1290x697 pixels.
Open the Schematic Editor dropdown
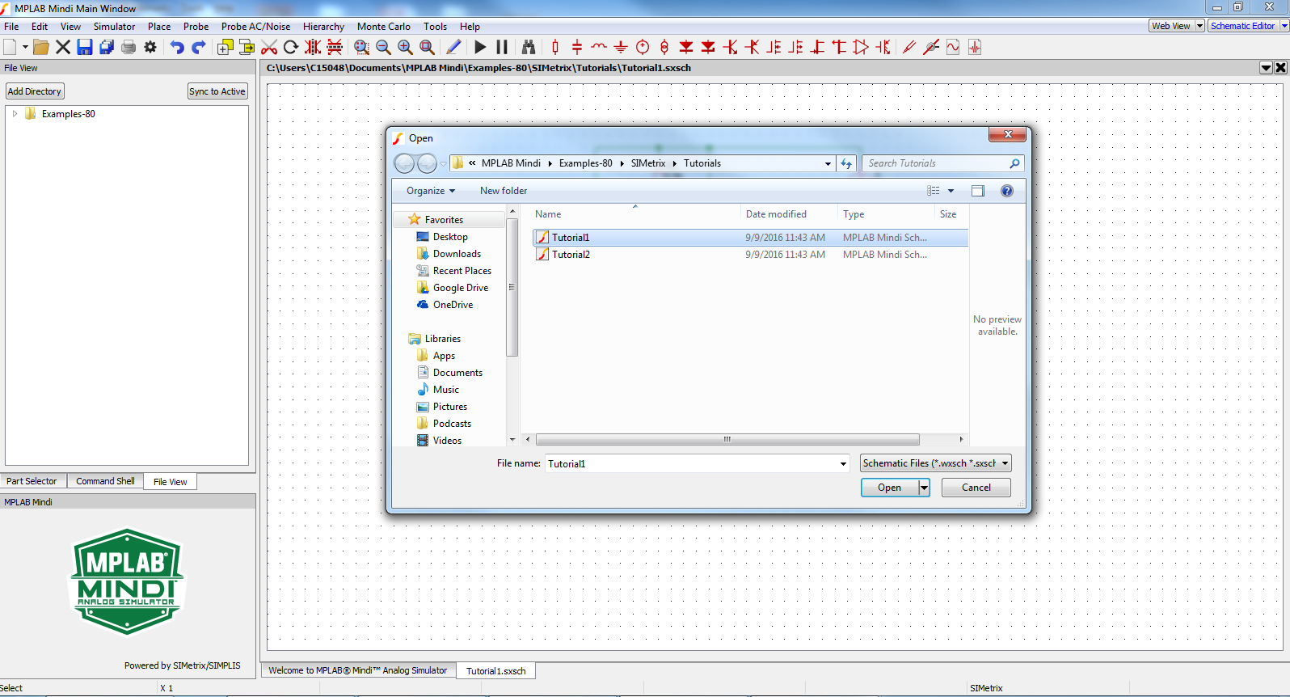[x=1284, y=26]
